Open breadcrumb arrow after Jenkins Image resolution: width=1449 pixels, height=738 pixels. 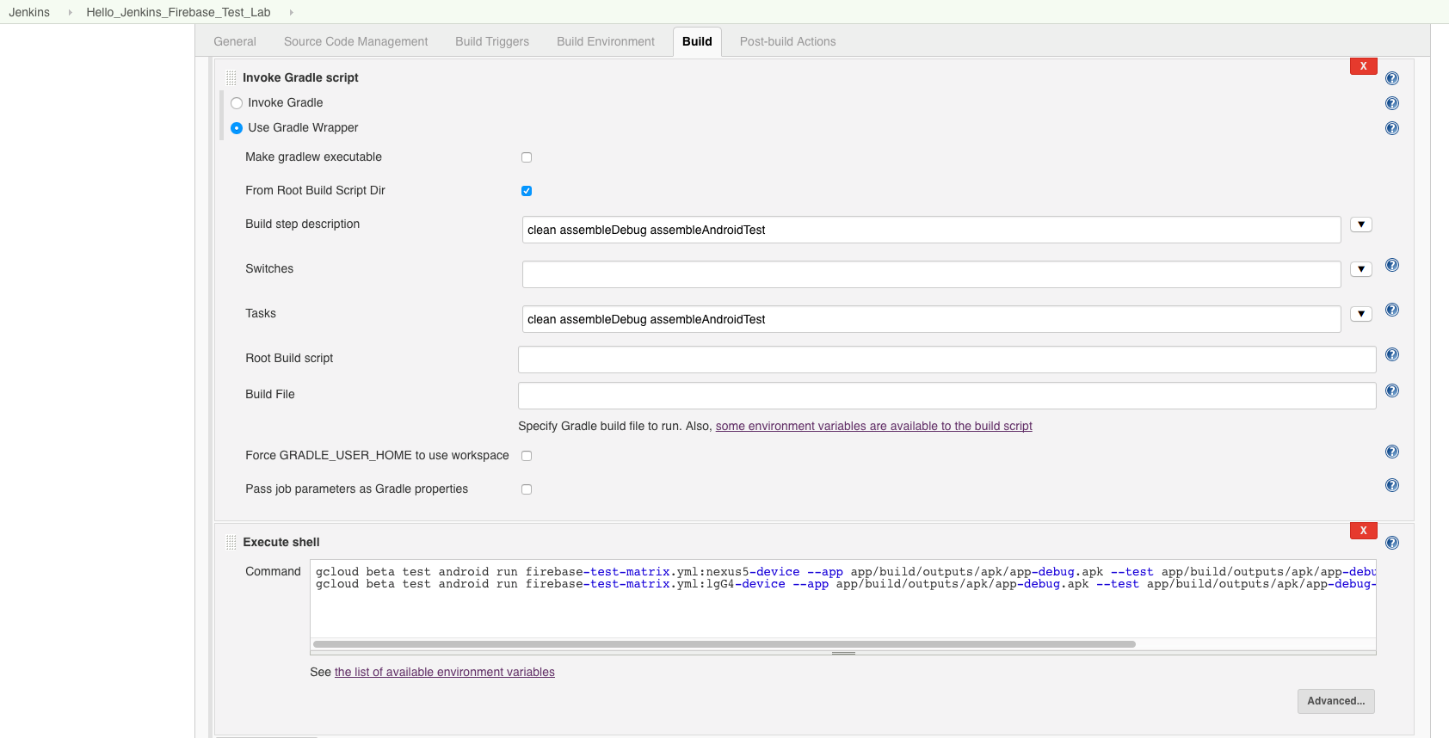tap(71, 12)
